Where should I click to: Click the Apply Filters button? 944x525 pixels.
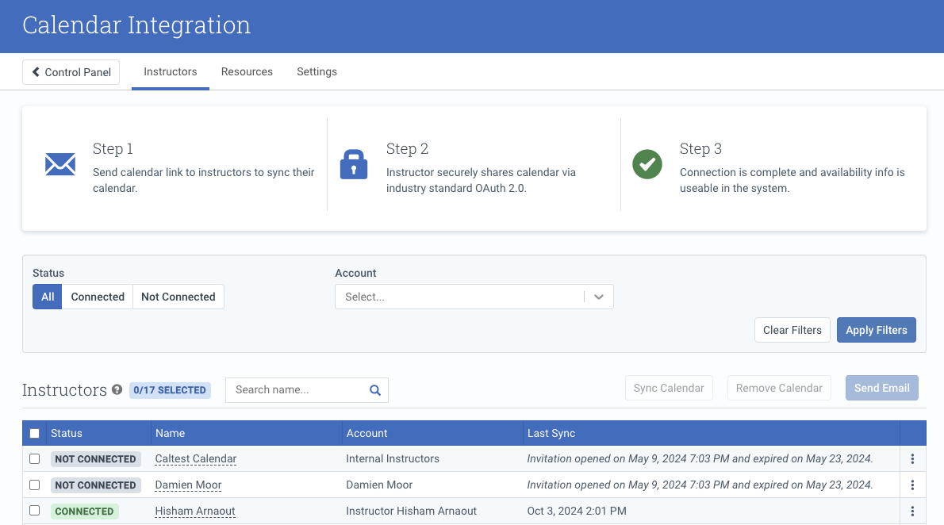click(x=877, y=330)
